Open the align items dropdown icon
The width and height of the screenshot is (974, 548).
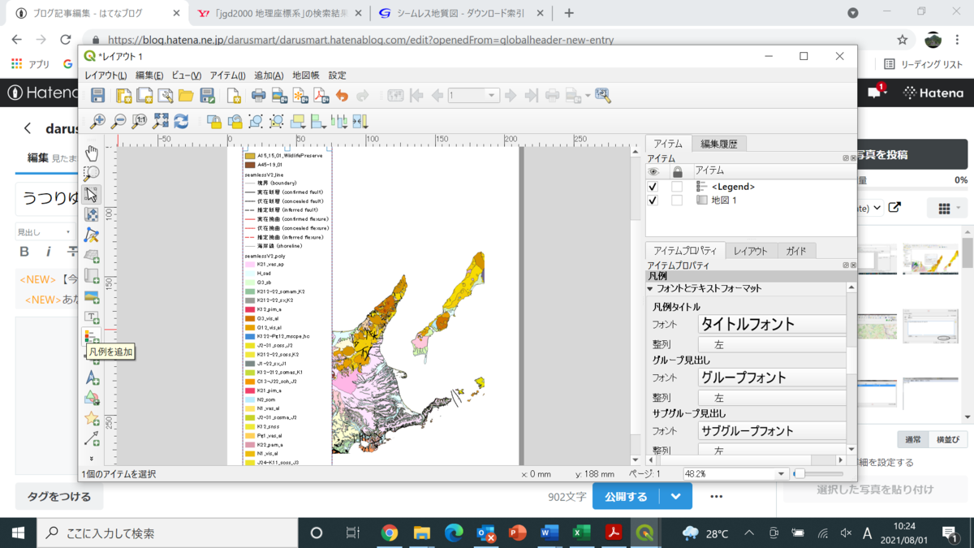point(318,122)
